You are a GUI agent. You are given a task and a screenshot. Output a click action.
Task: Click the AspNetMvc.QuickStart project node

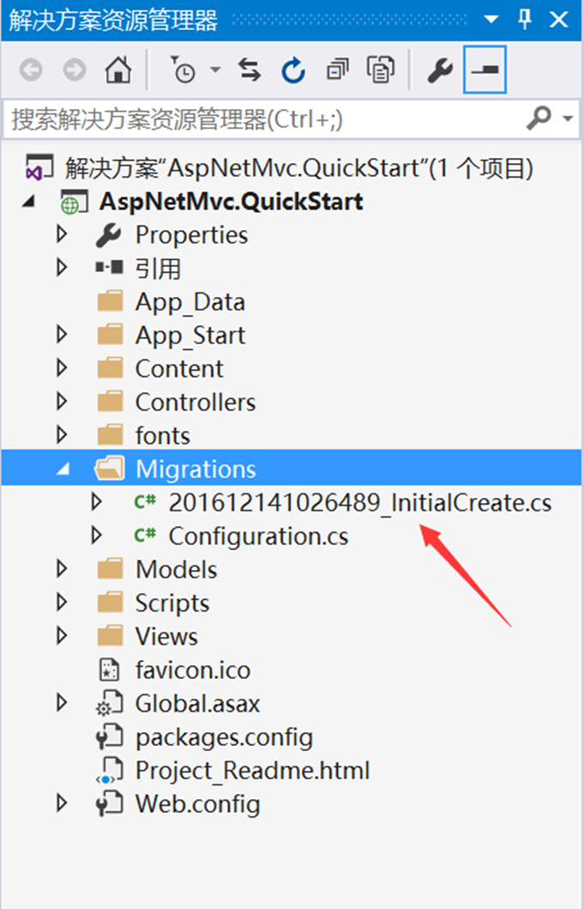[x=232, y=201]
